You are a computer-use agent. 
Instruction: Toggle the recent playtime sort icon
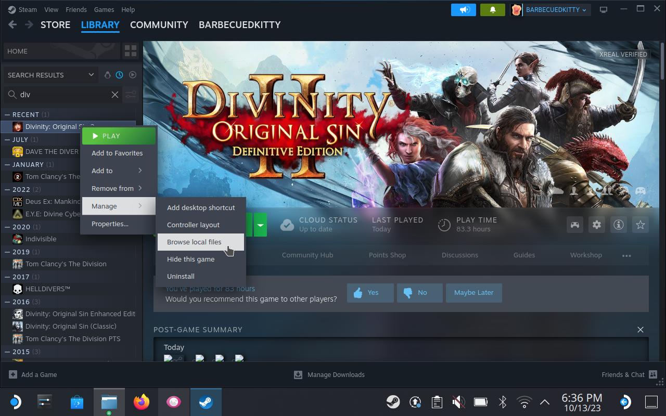(x=119, y=74)
